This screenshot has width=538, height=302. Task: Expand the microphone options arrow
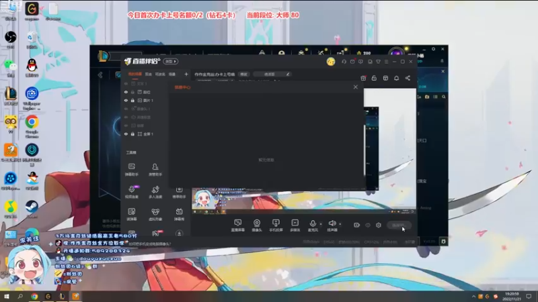coord(321,224)
